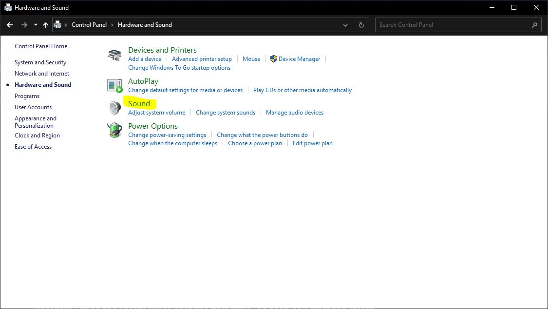
Task: Minimize the Hardware and Sound window
Action: (491, 7)
